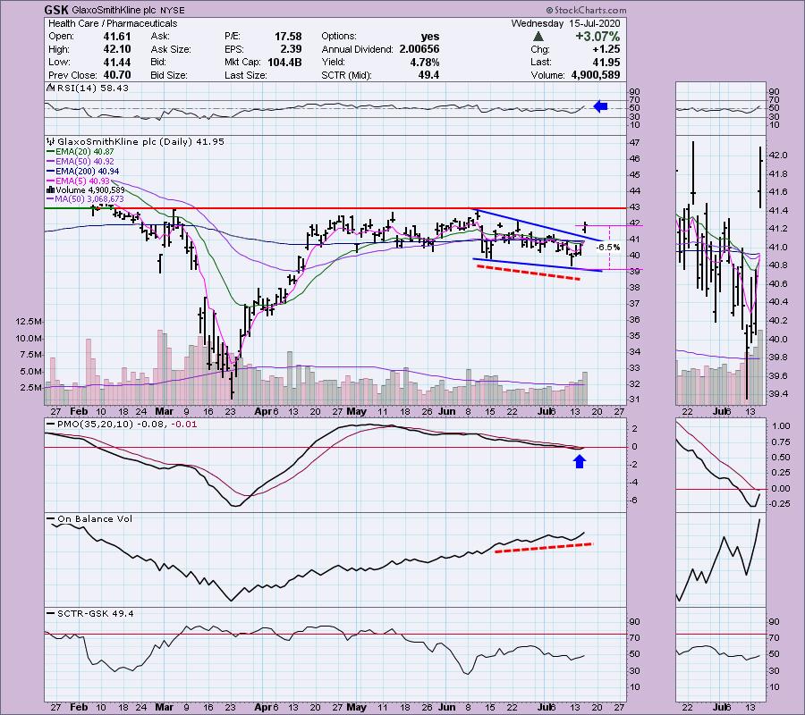The image size is (805, 715).
Task: Select the Wednesday 15-Jul-2020 date
Action: pos(565,23)
